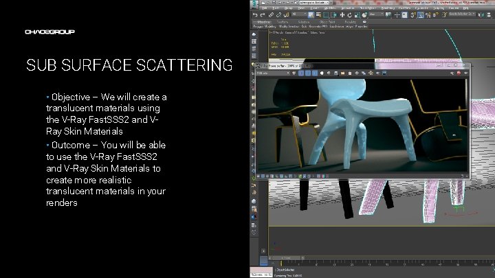The image size is (495, 278).
Task: Open the Create Selection Set dropdown
Action: pos(463,14)
